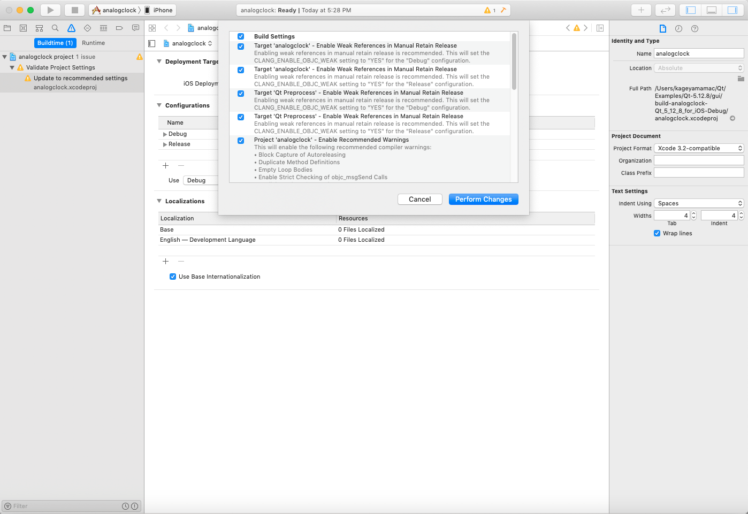Stop the running task with the Stop button
The height and width of the screenshot is (514, 748).
pyautogui.click(x=75, y=10)
